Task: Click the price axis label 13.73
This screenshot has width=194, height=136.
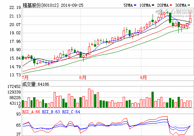Action: (x=15, y=75)
